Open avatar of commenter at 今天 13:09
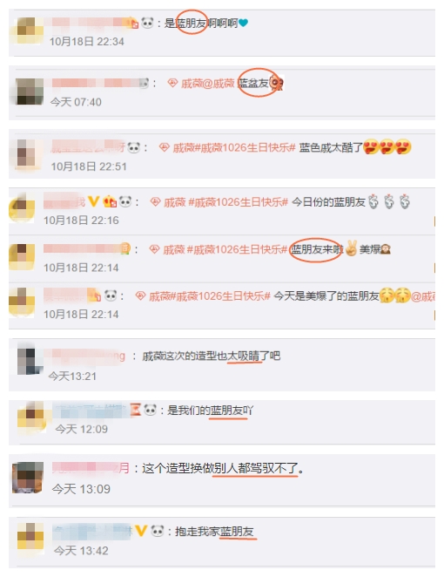Screen dimensions: 444x577 [28, 478]
